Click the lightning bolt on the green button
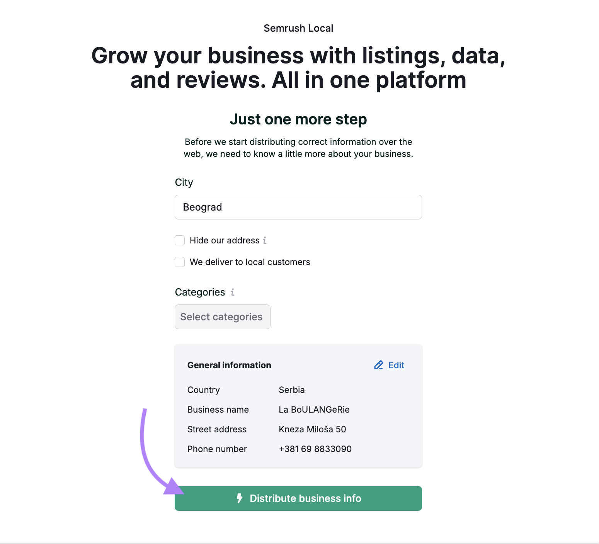This screenshot has height=544, width=599. pyautogui.click(x=240, y=498)
